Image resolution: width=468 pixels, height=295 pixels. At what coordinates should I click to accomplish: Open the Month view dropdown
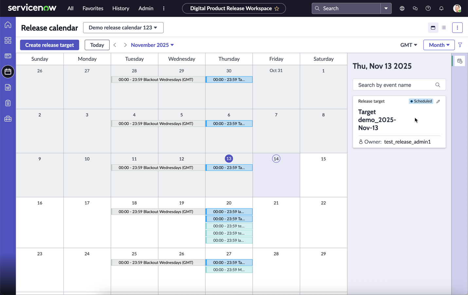click(439, 45)
